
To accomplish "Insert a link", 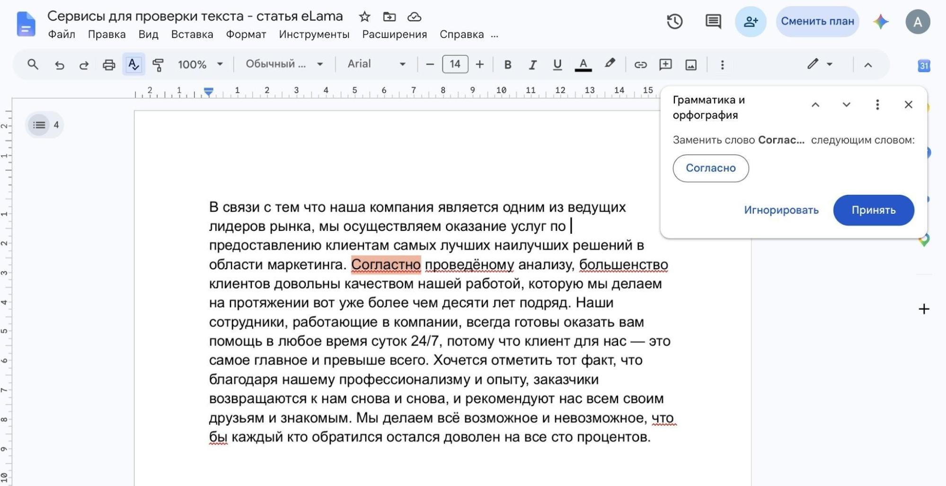I will click(640, 64).
